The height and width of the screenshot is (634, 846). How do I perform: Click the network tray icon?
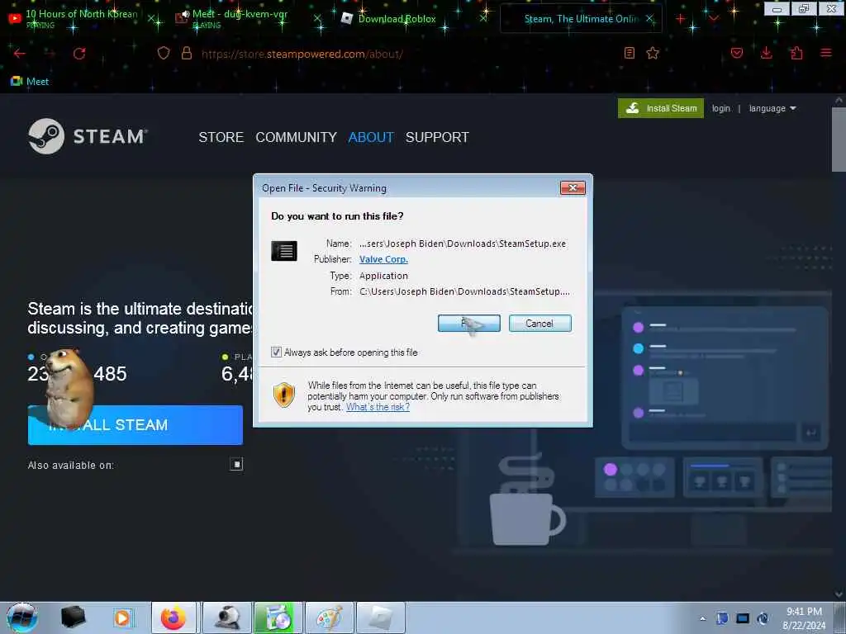coord(743,618)
